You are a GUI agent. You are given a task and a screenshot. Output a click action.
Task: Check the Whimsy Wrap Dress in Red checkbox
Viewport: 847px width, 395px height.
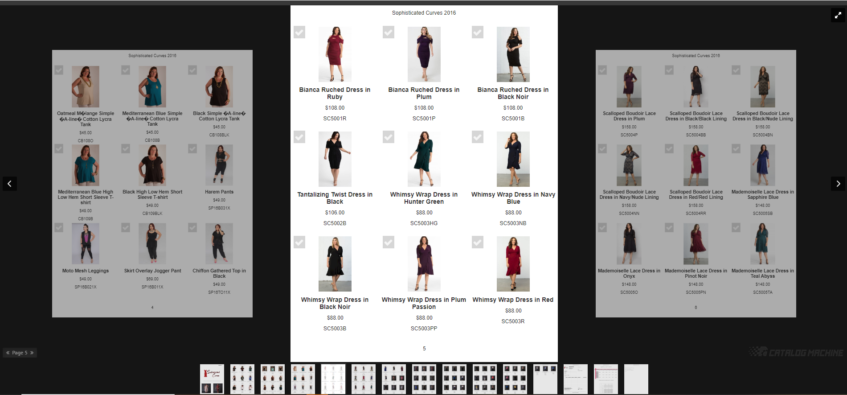[x=478, y=242]
